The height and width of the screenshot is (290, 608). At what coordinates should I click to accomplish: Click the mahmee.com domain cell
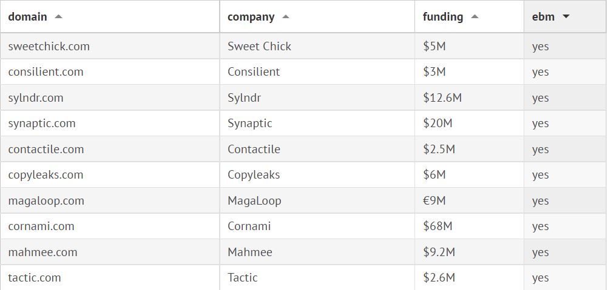pyautogui.click(x=43, y=252)
